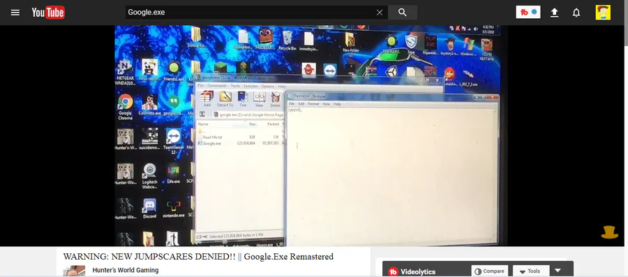Expand the Tools dropdown

tap(531, 271)
